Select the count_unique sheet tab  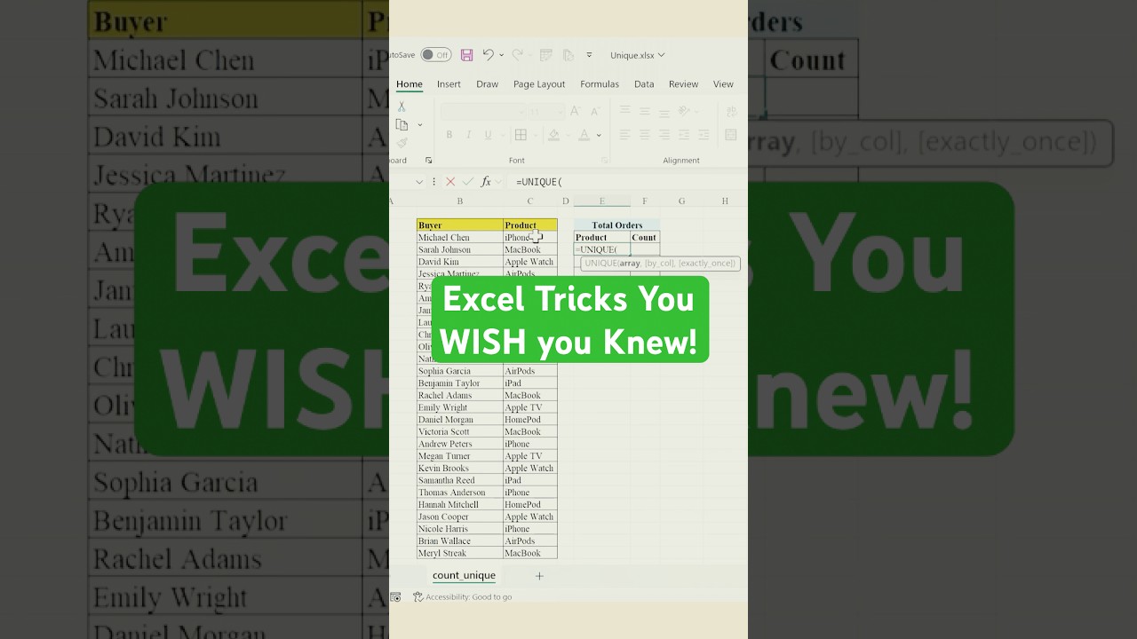[464, 576]
